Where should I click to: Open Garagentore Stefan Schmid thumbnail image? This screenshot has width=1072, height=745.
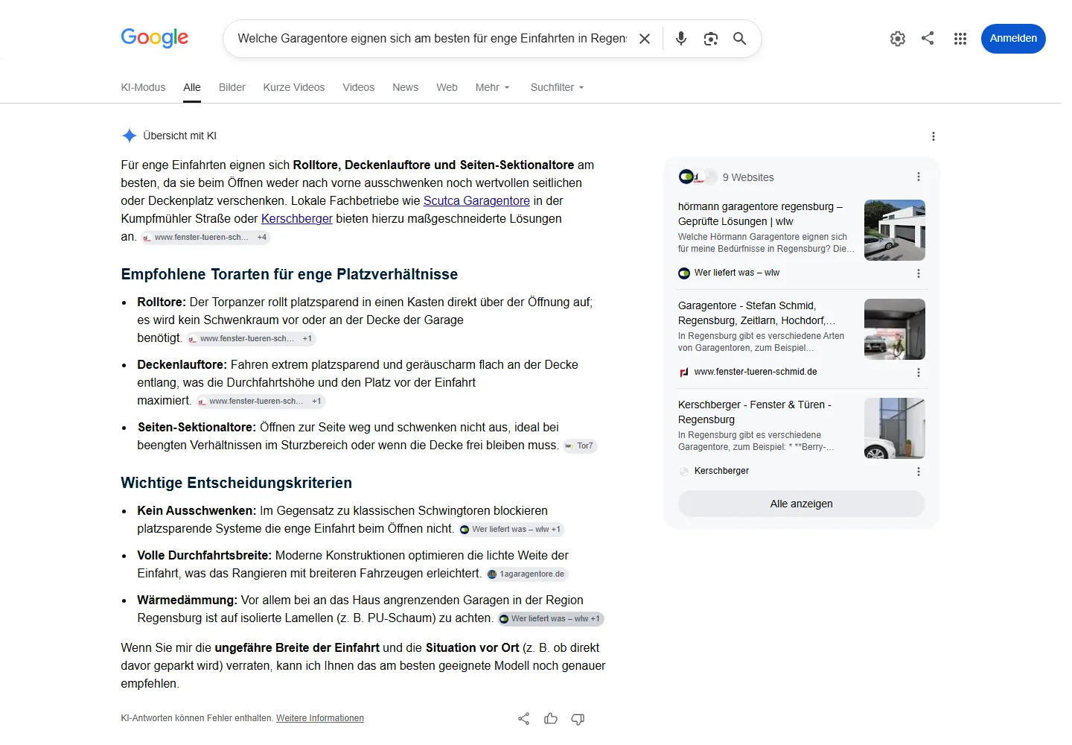[895, 329]
